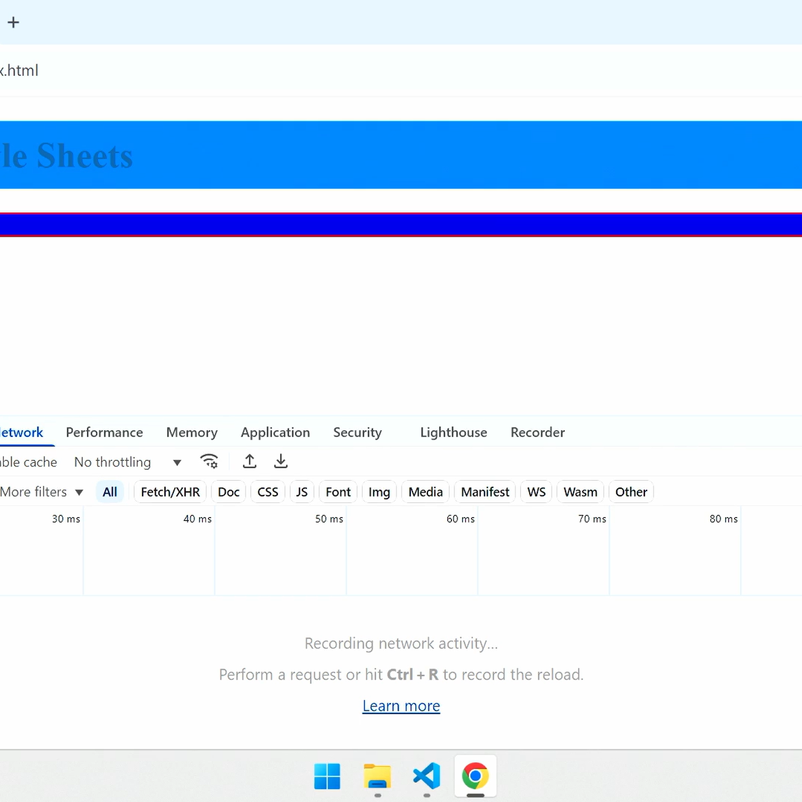Toggle the Fetch/XHR request filter

pyautogui.click(x=170, y=492)
